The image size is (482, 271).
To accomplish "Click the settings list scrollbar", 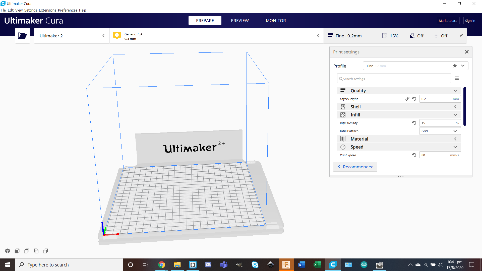I will tap(465, 106).
